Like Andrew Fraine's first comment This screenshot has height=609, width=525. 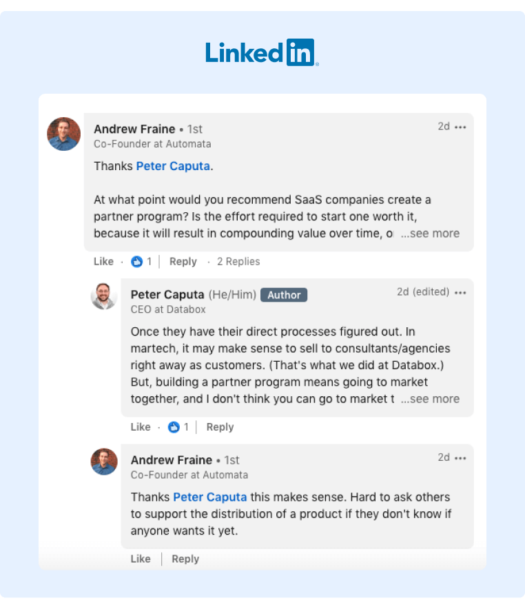point(103,261)
